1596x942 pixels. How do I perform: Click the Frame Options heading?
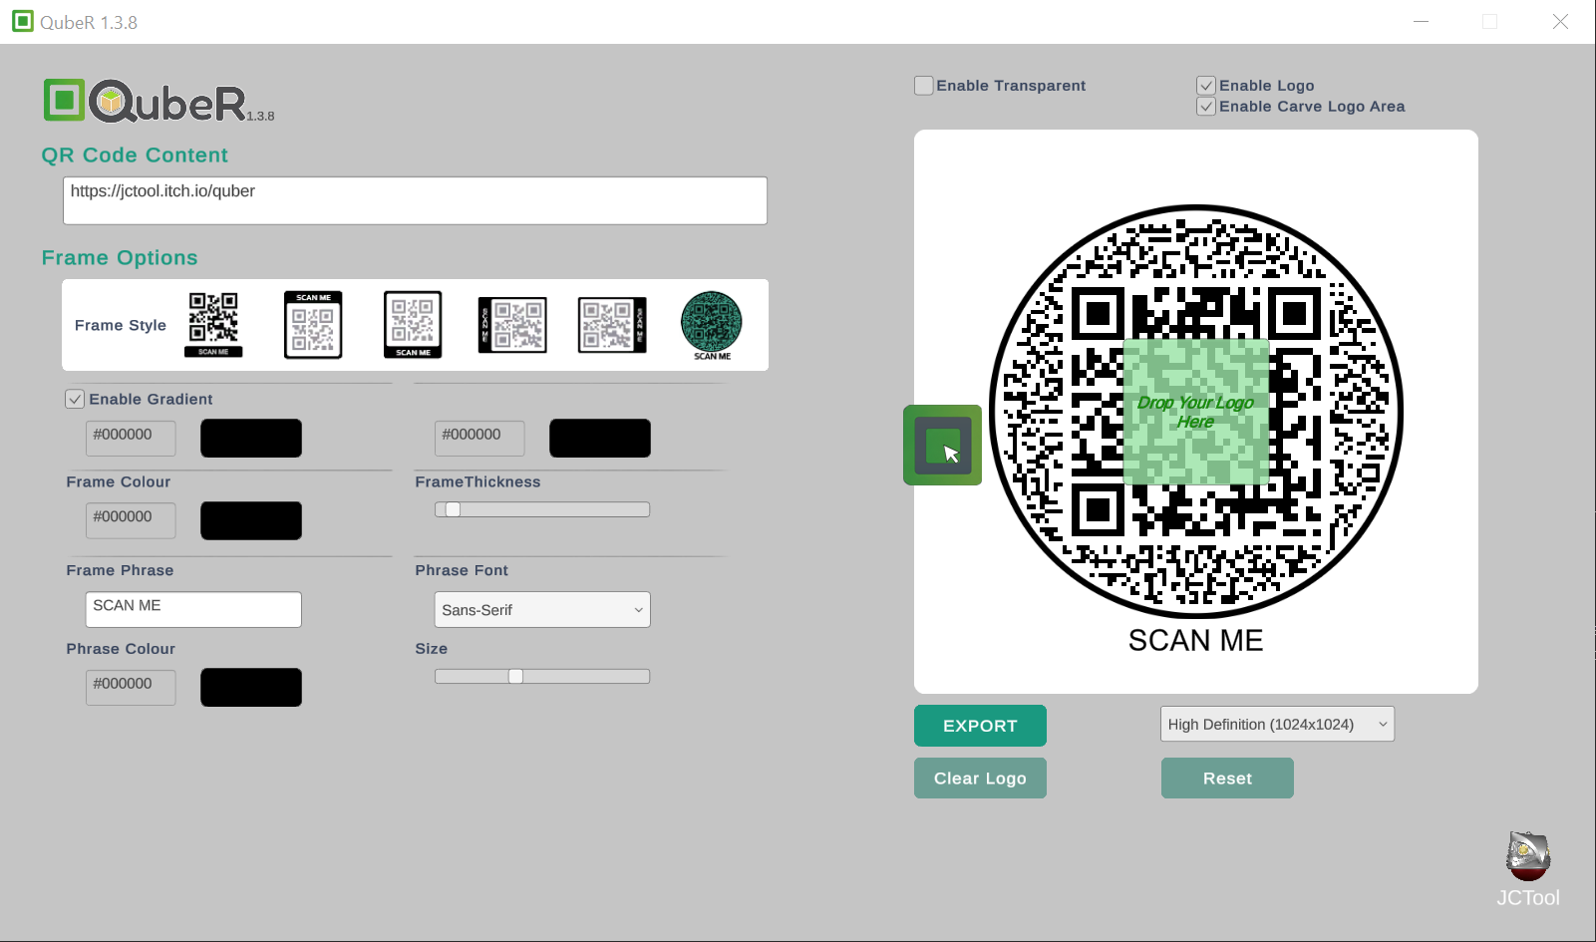120,258
